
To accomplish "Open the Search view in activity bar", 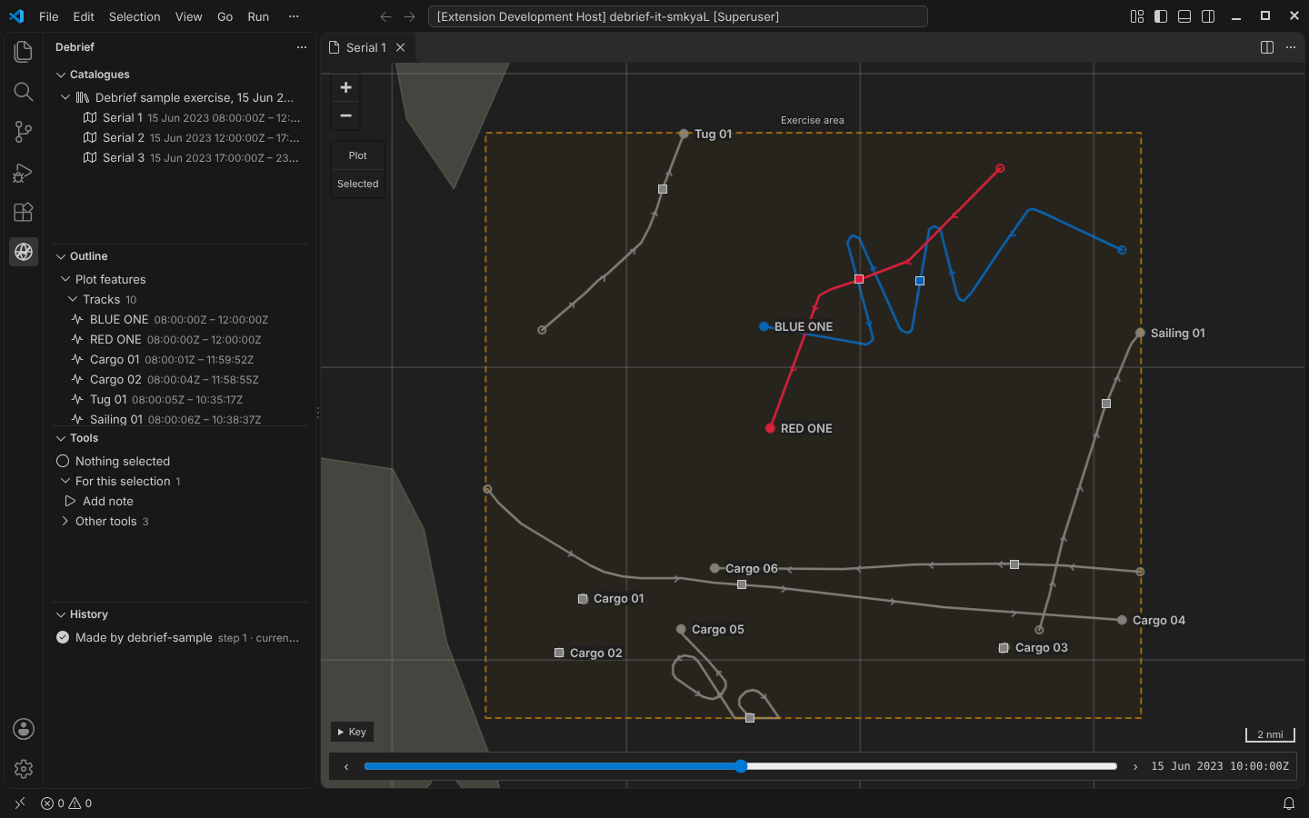I will point(24,92).
